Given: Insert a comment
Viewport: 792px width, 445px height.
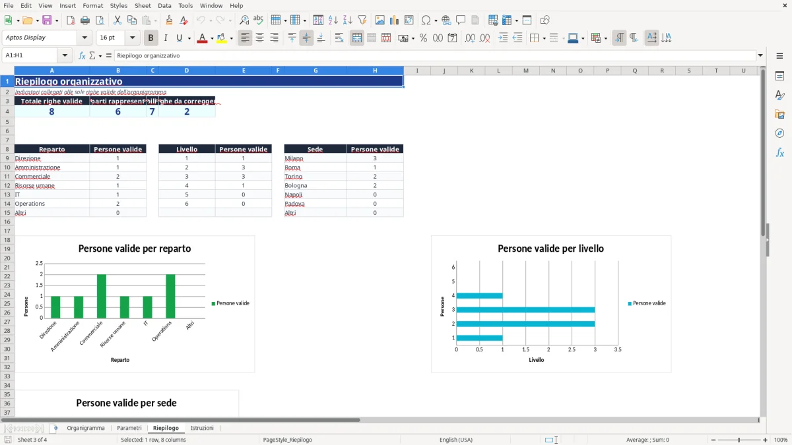Looking at the screenshot, I should 461,20.
